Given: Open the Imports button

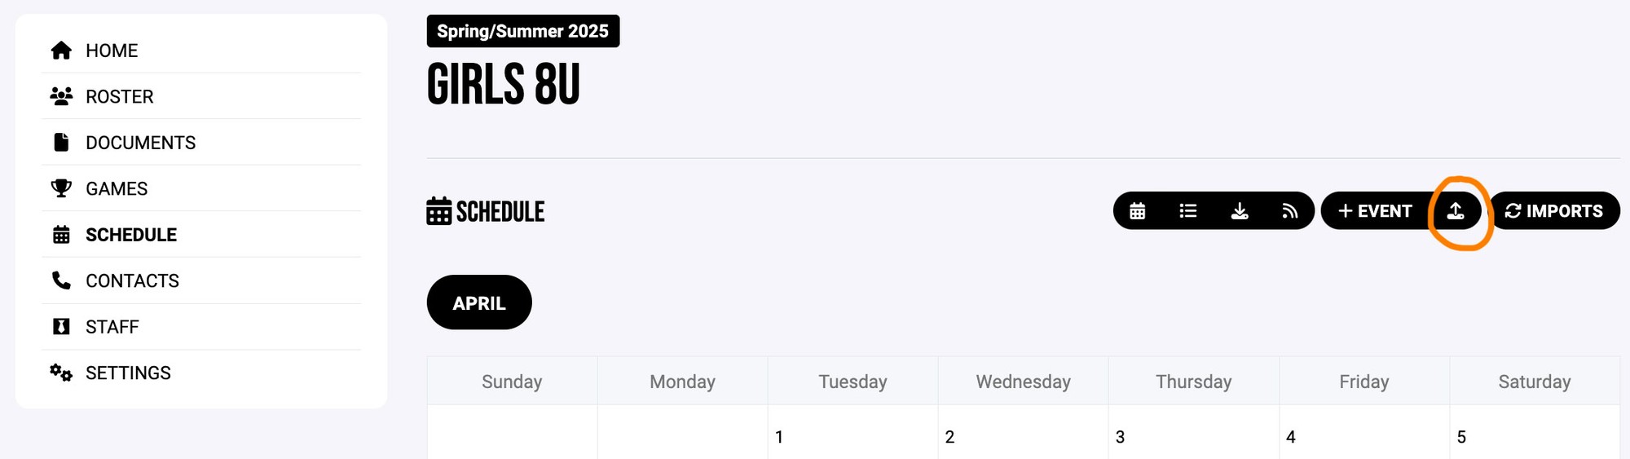Looking at the screenshot, I should [x=1554, y=211].
